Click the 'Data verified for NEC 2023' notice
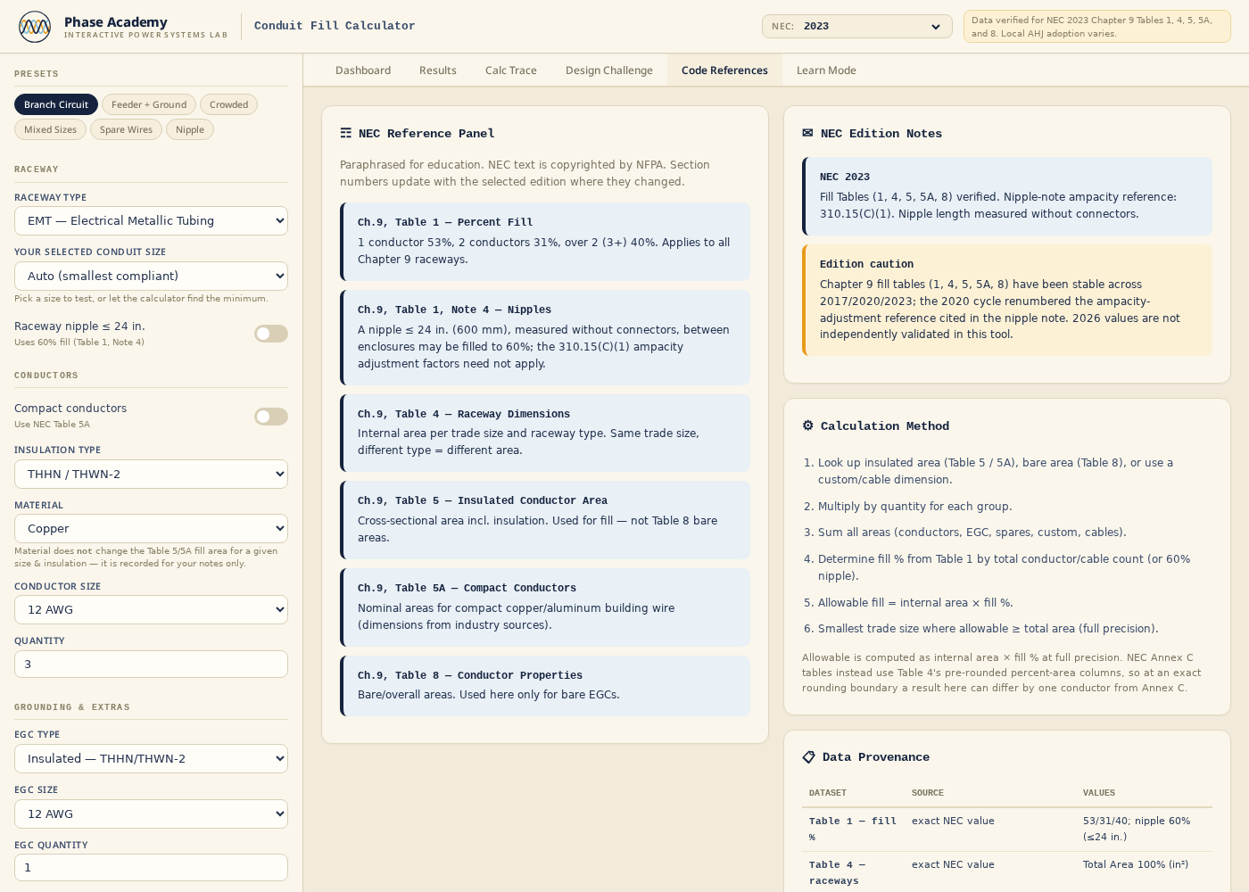Image resolution: width=1249 pixels, height=892 pixels. 1097,27
